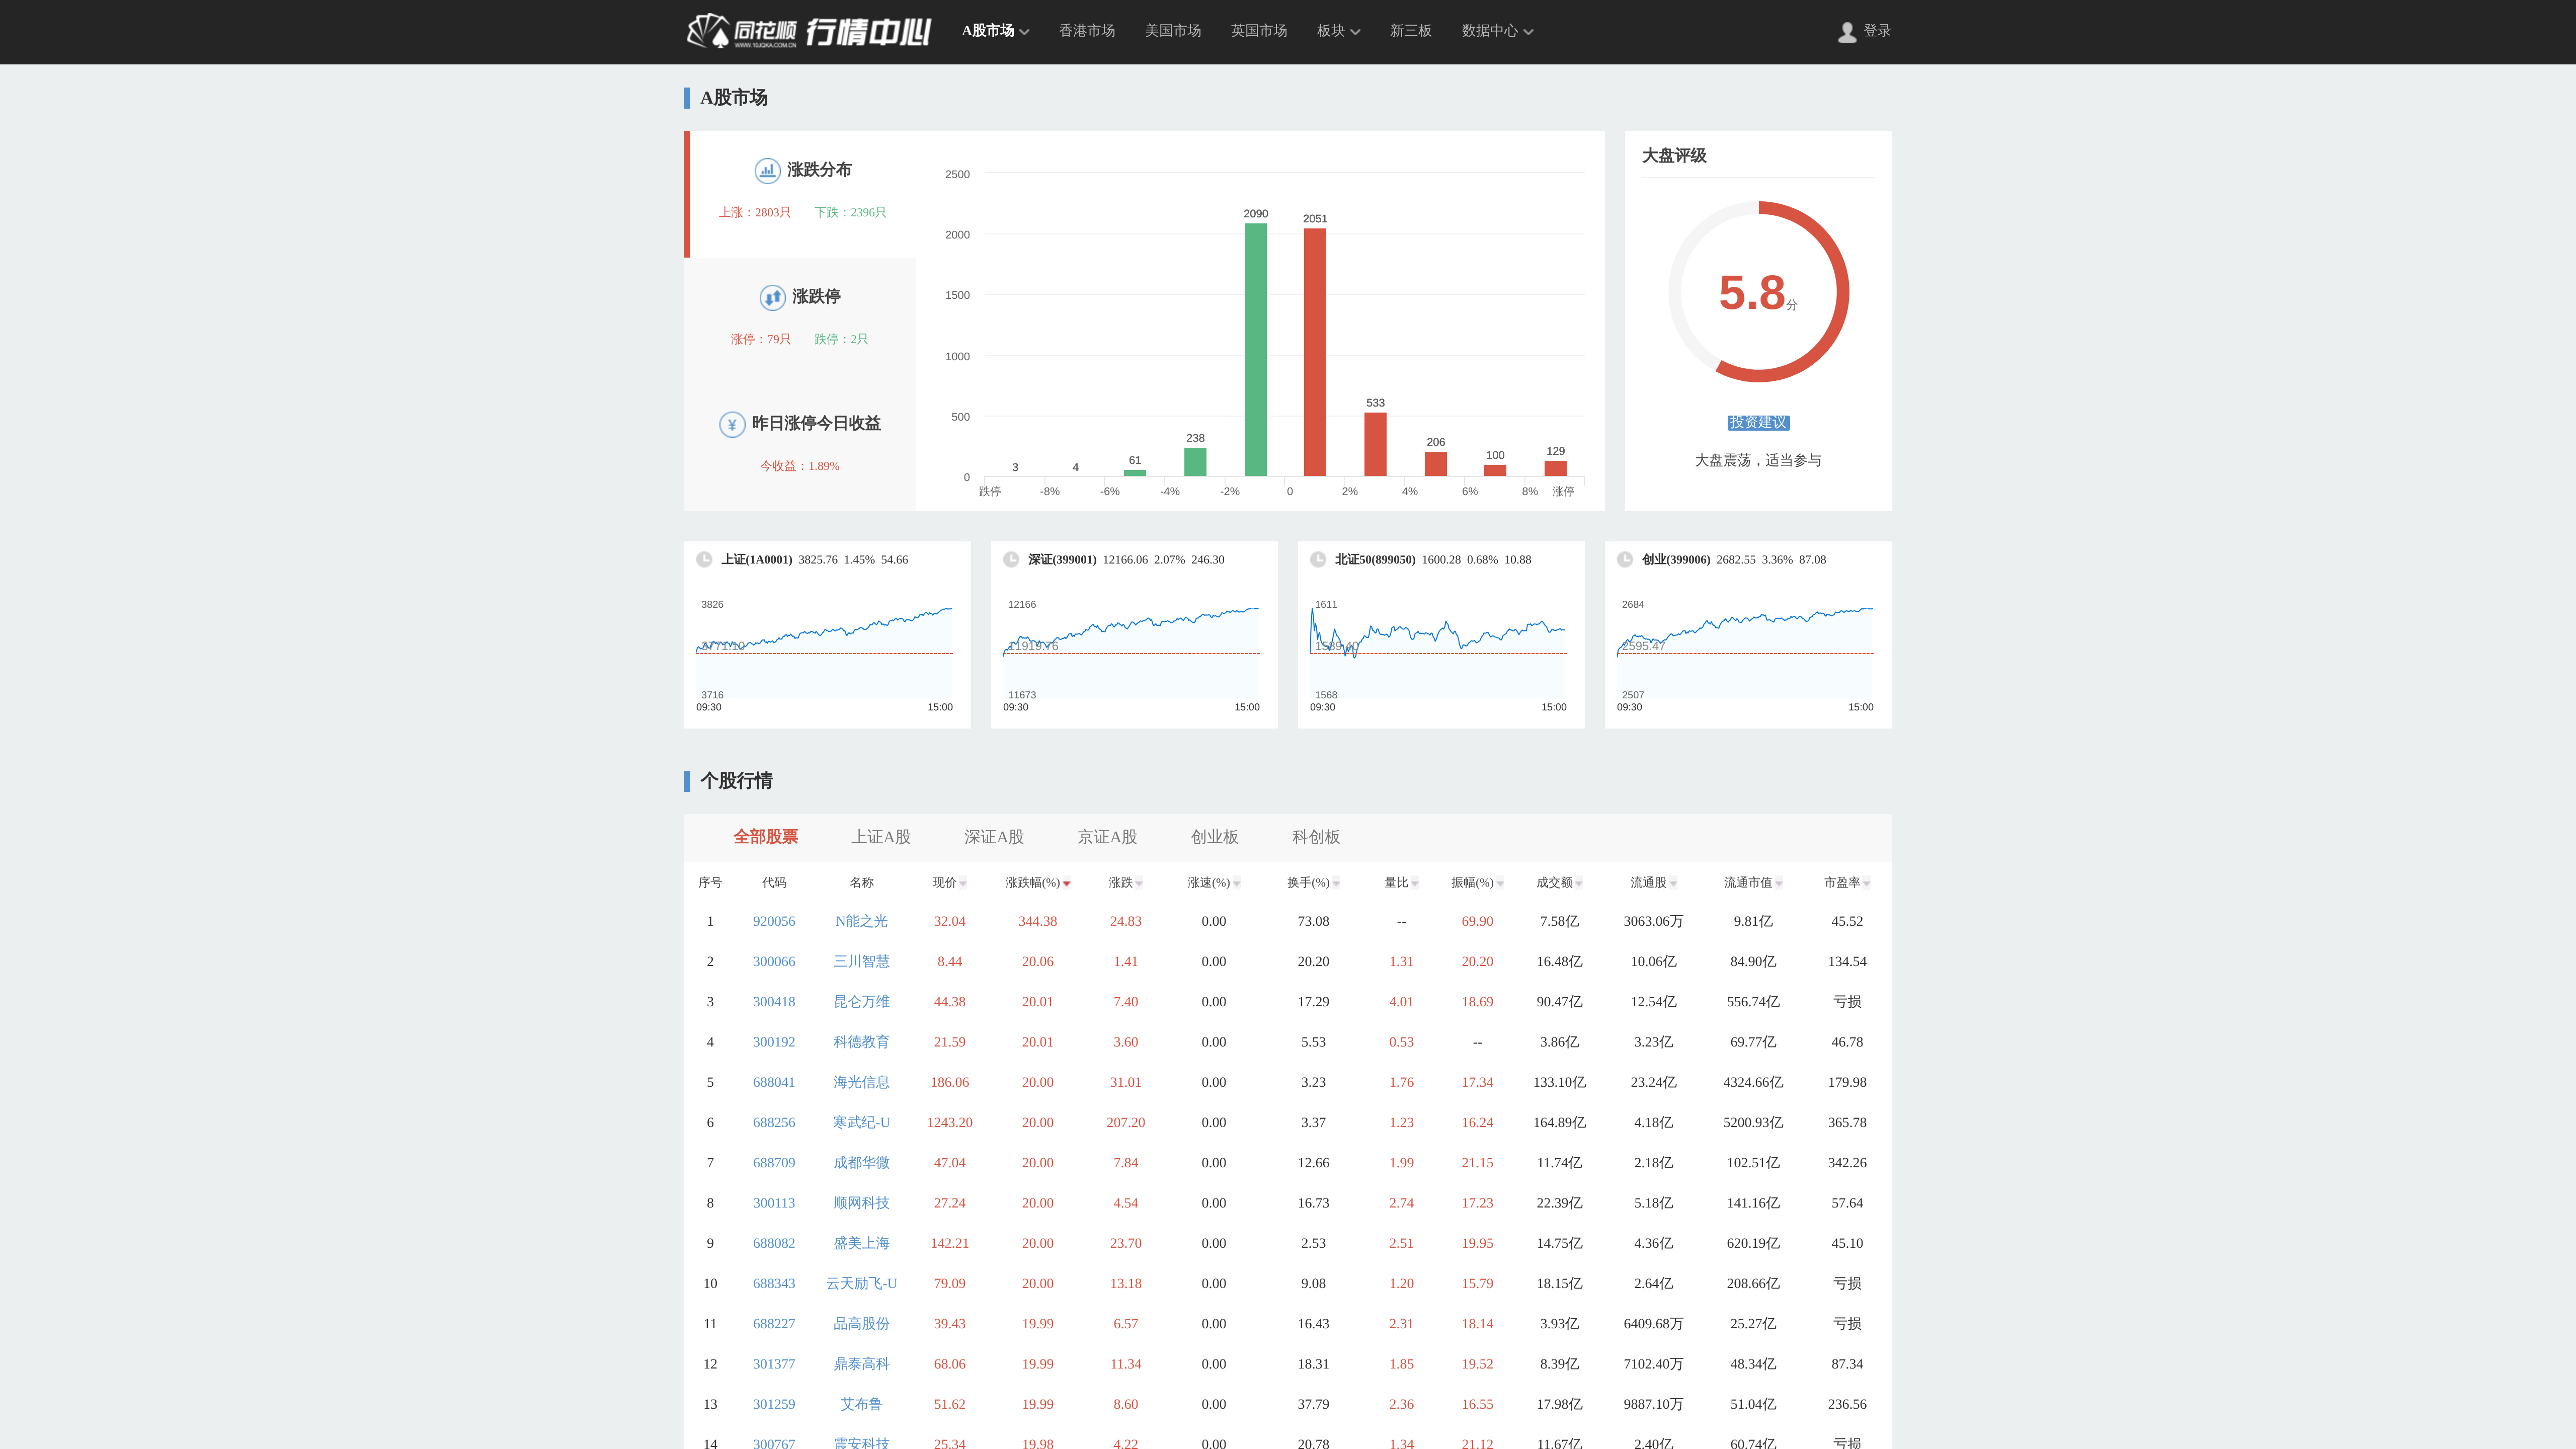Click the clock icon next to 上证(1A0001)
Viewport: 2576px width, 1449px height.
point(704,560)
